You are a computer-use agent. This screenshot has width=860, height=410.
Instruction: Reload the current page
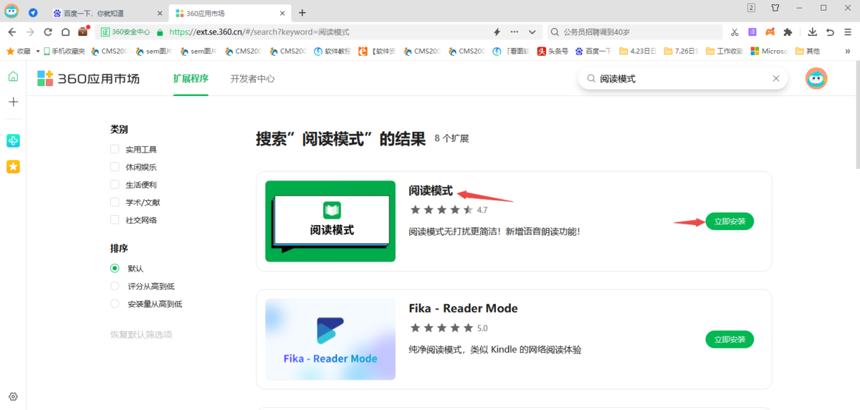48,32
